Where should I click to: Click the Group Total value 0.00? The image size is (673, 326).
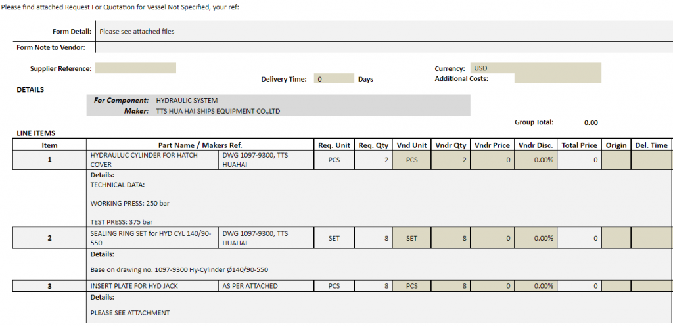[x=590, y=122]
